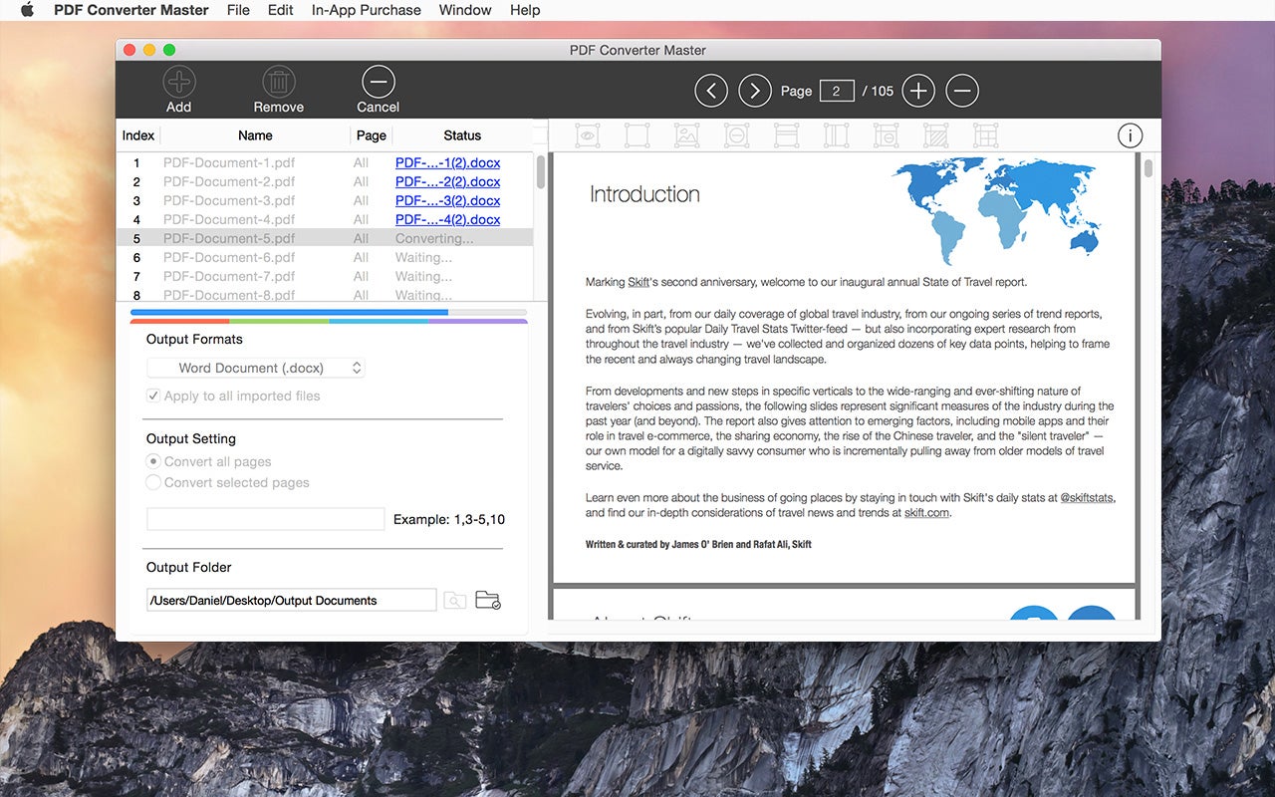
Task: Click the eye preview area tool
Action: click(588, 135)
